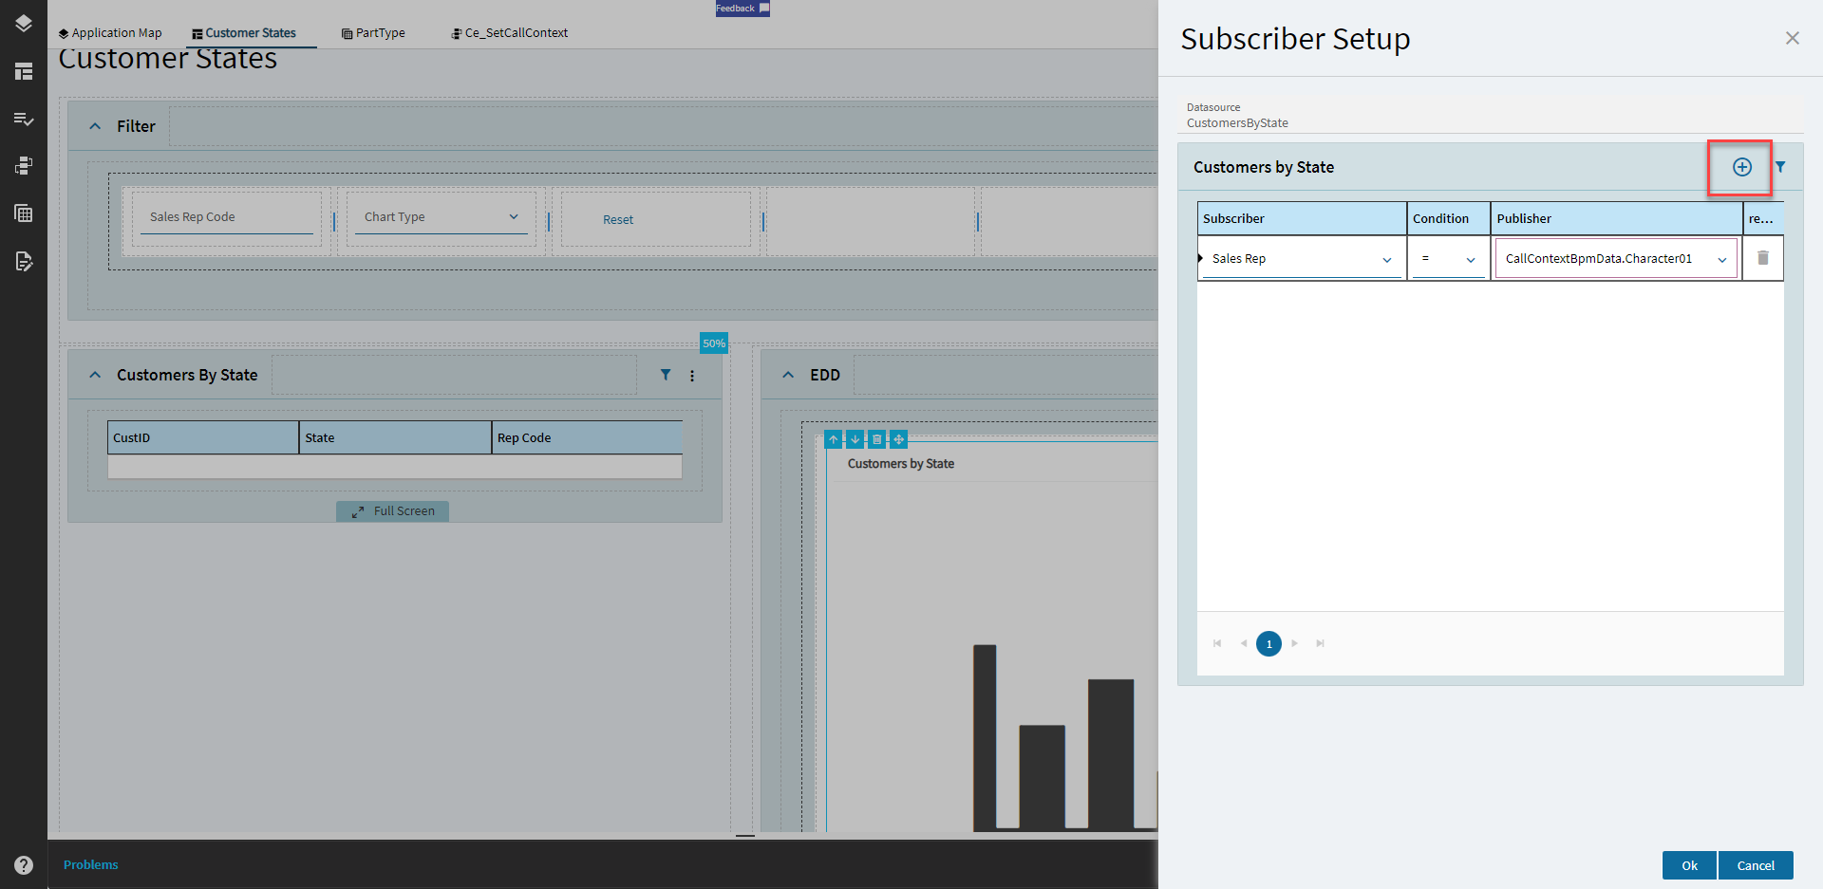
Task: Click the 50% width badge
Action: coord(714,343)
